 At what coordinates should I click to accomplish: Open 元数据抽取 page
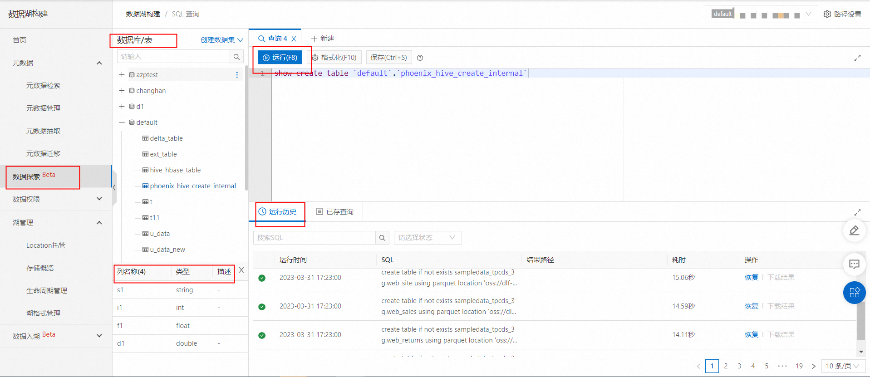pyautogui.click(x=43, y=131)
